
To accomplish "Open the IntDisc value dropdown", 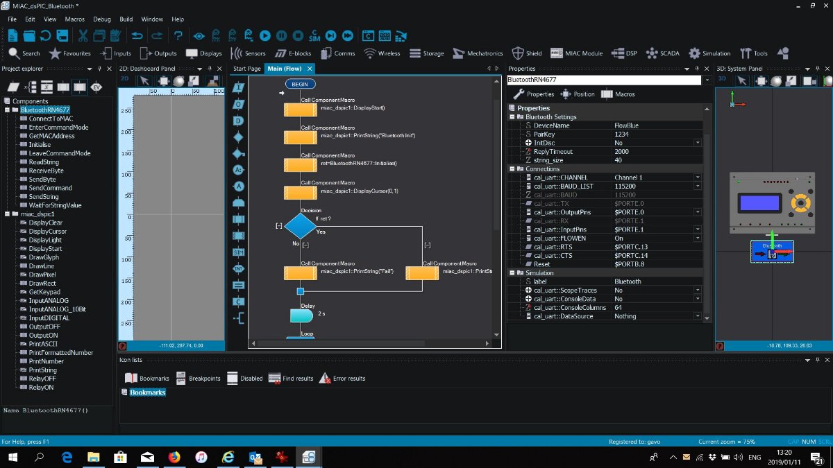I will (698, 143).
